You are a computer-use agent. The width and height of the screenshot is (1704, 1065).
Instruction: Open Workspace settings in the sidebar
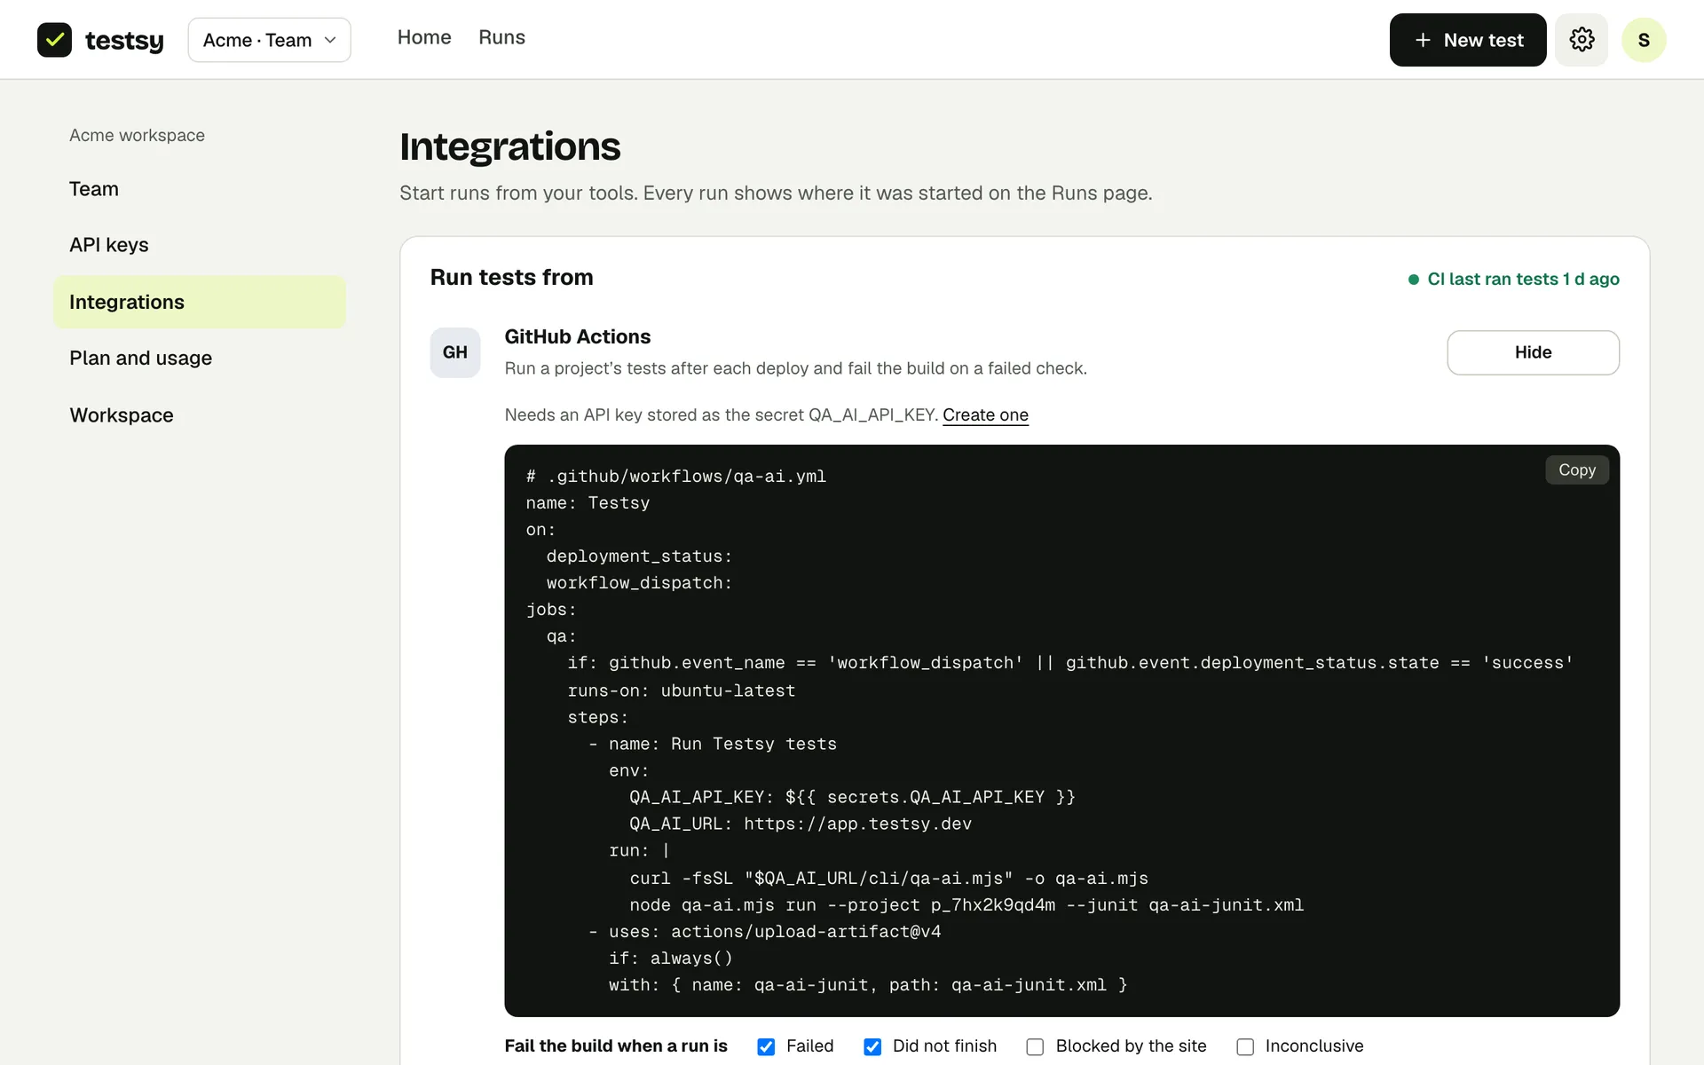click(200, 415)
